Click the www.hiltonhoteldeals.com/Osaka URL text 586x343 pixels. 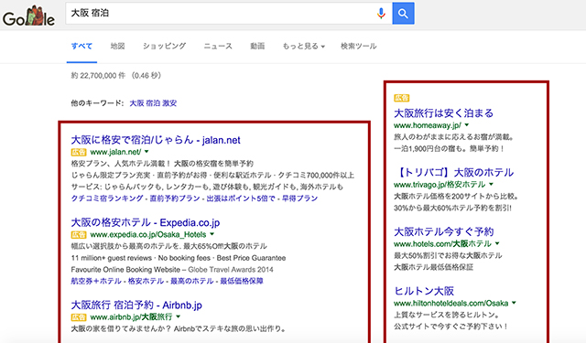pos(451,303)
